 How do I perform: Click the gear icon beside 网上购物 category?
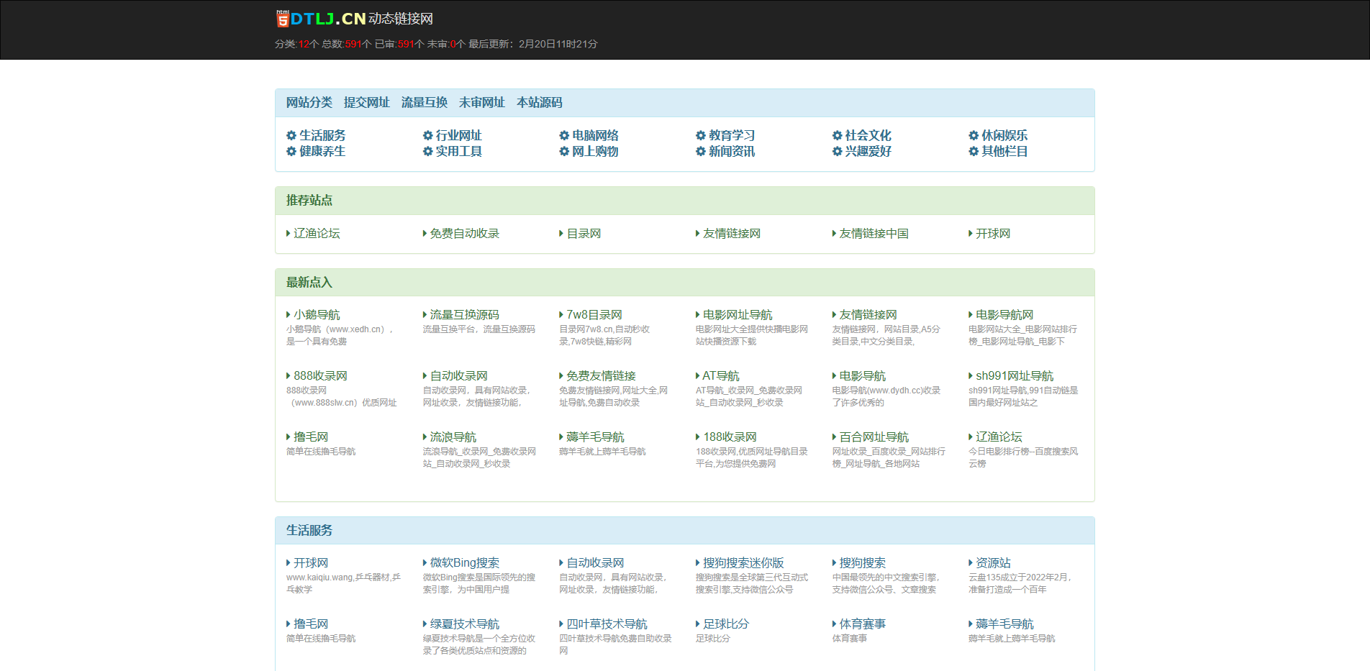point(564,152)
